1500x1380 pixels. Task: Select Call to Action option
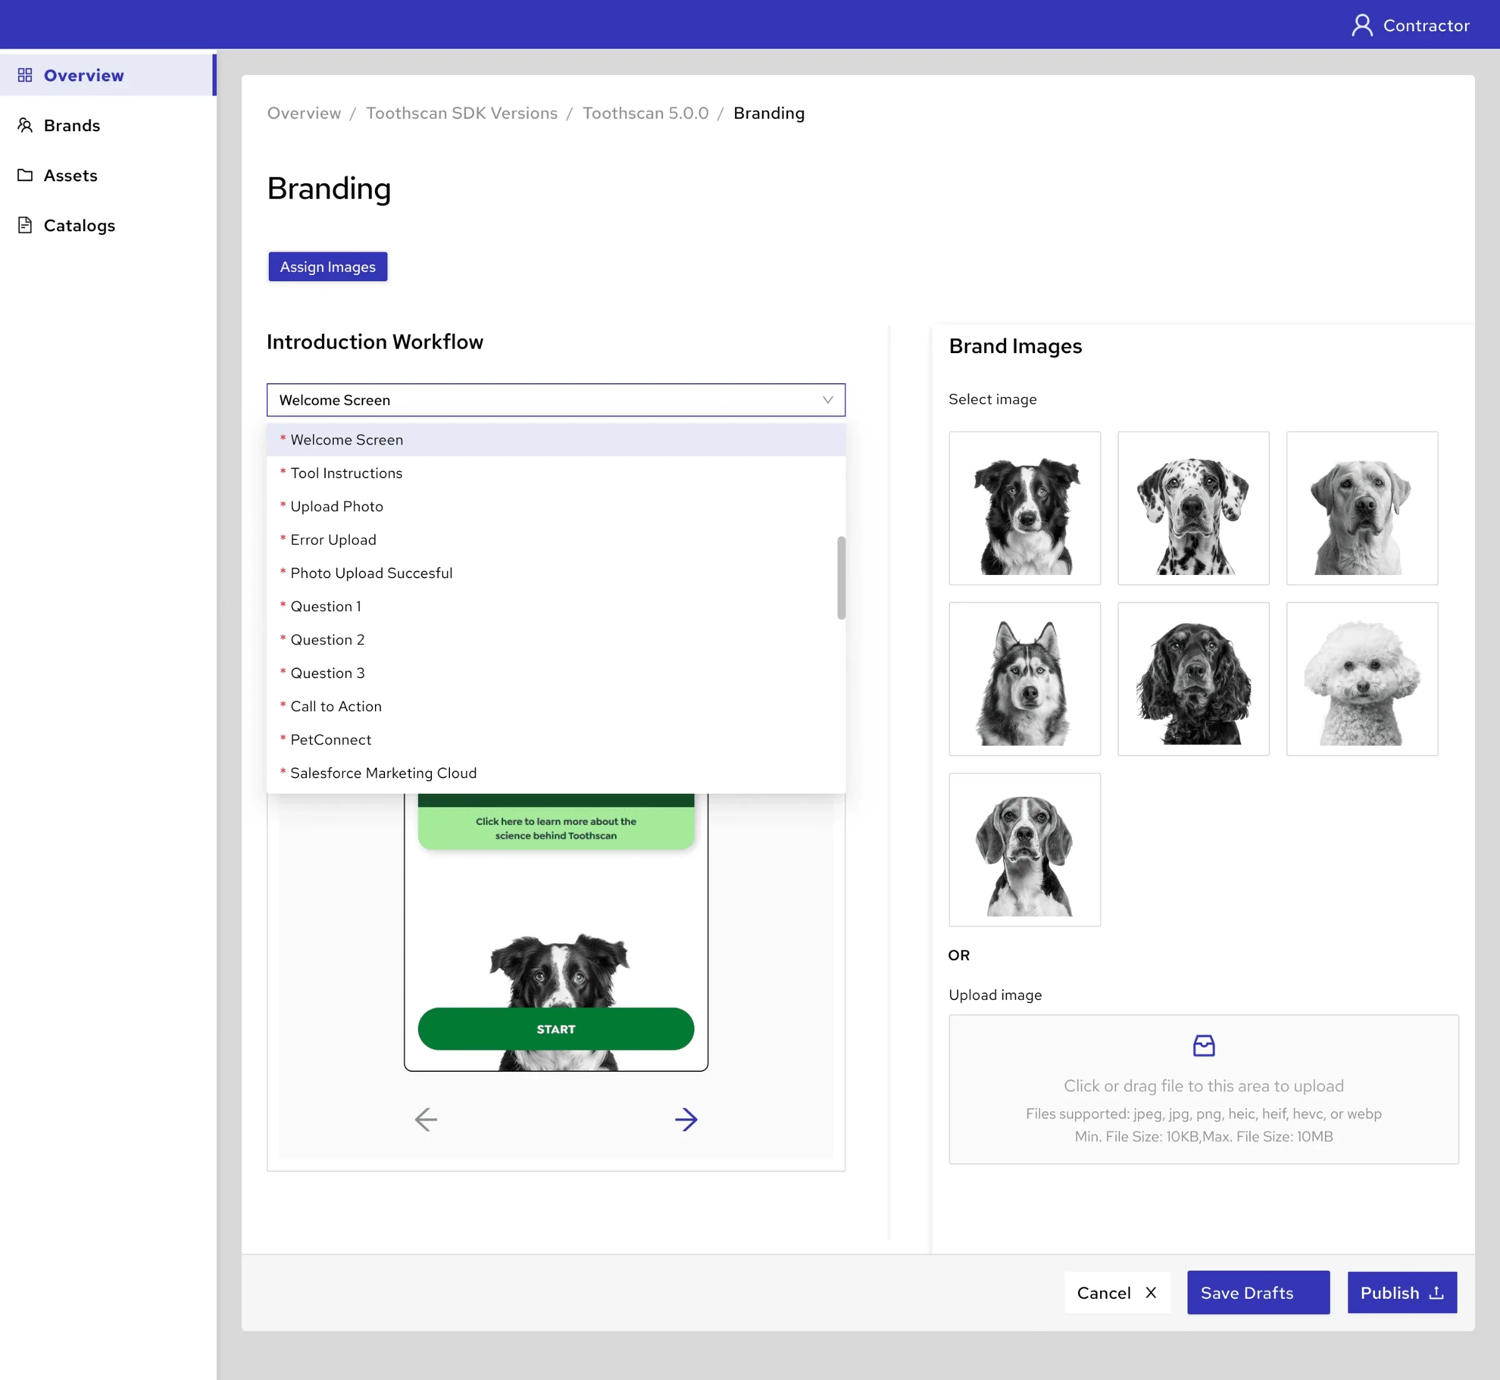[556, 706]
